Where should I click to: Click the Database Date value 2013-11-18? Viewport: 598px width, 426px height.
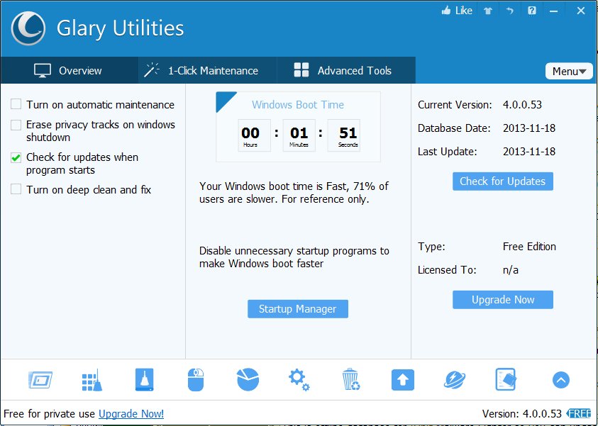click(529, 128)
